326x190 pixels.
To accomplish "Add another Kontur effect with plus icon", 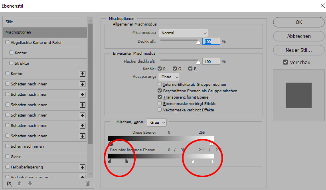I will tap(83, 74).
